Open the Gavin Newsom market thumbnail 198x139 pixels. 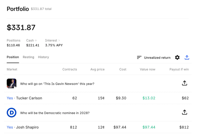(11, 84)
